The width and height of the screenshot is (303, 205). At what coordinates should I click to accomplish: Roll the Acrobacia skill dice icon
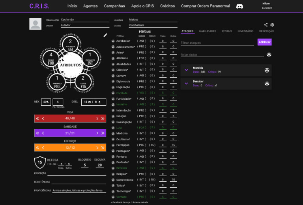click(x=113, y=41)
